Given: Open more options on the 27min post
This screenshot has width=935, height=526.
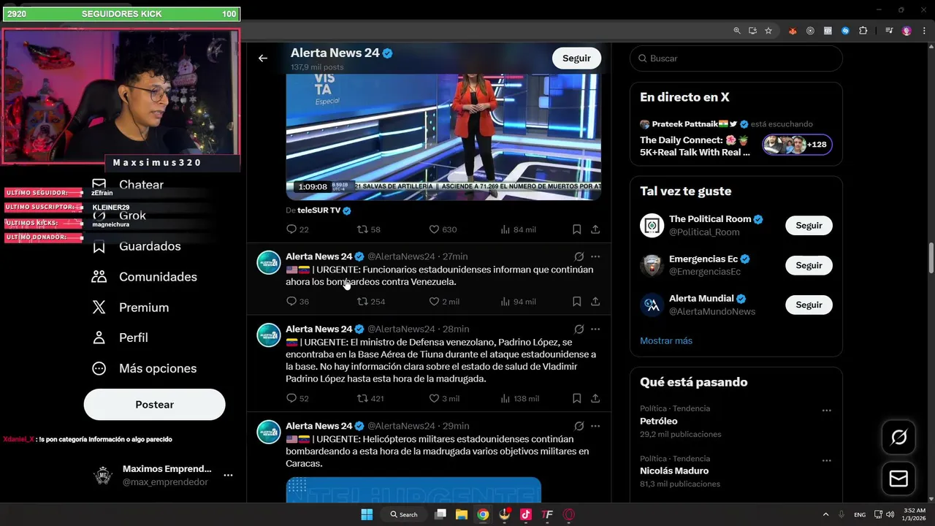Looking at the screenshot, I should coord(595,256).
